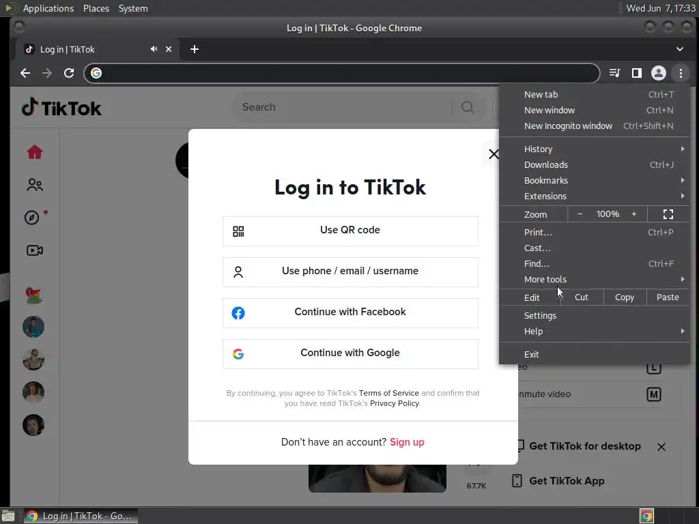Viewport: 699px width, 524px height.
Task: Click Copy in the Edit row
Action: [625, 297]
